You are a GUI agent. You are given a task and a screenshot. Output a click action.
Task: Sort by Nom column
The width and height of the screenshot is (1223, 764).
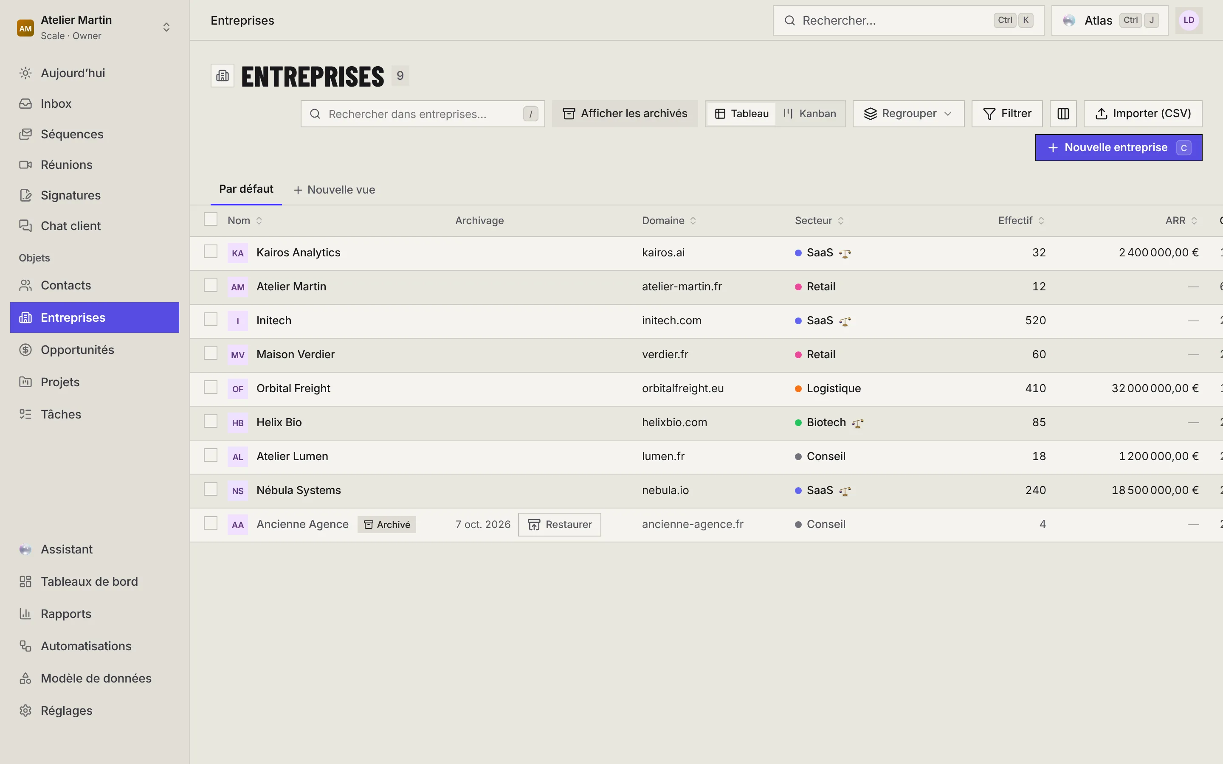point(245,221)
